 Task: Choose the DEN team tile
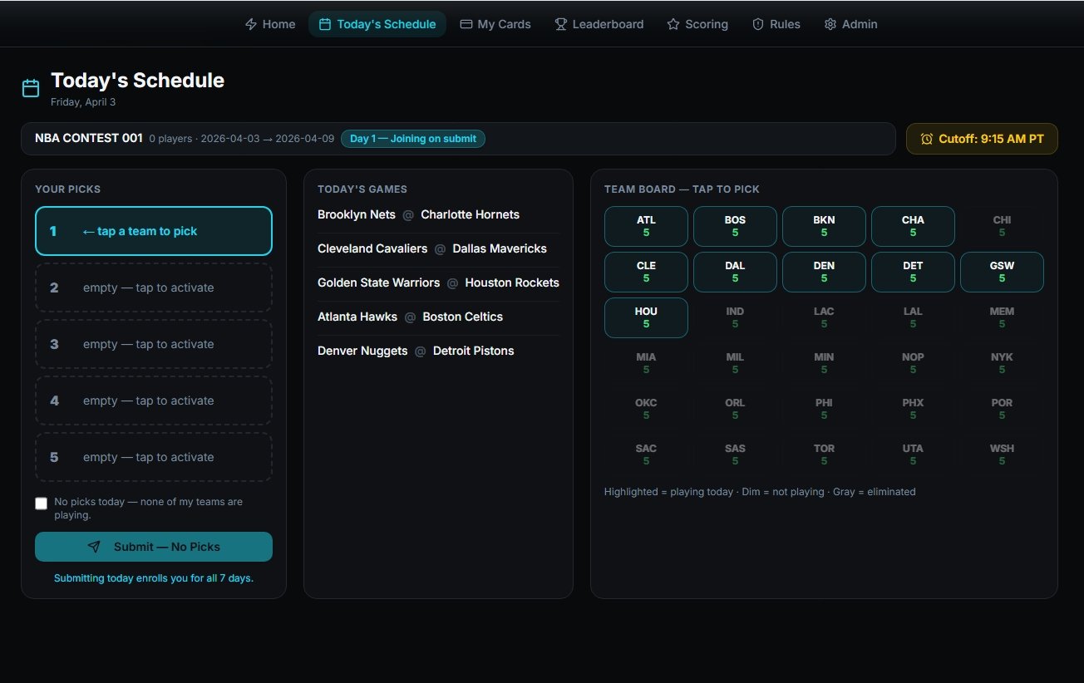(824, 272)
